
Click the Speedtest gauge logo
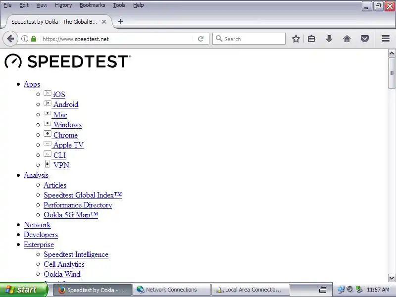click(x=13, y=61)
